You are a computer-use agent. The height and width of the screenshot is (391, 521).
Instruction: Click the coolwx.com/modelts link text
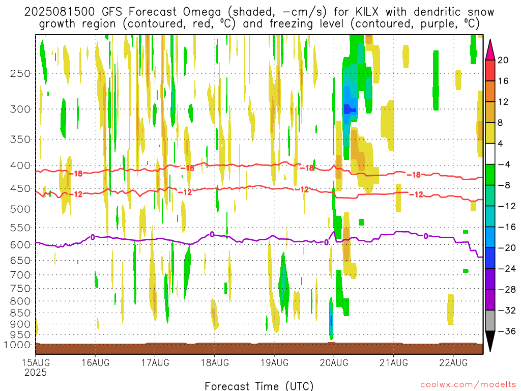click(468, 385)
